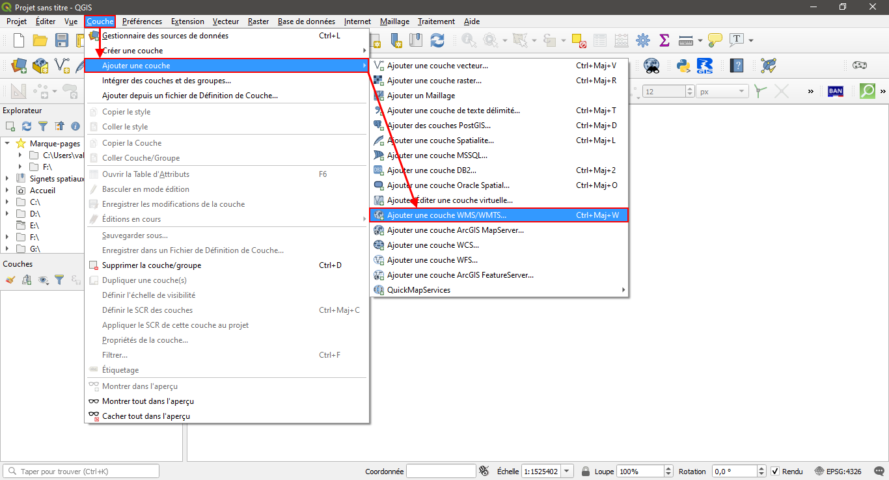Click the gamepad icon in the toolbar
Image resolution: width=889 pixels, height=480 pixels.
[860, 65]
